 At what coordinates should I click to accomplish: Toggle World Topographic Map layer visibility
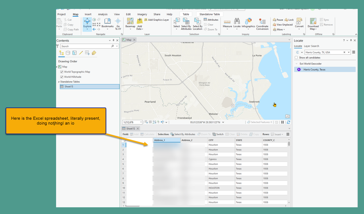pyautogui.click(x=62, y=72)
